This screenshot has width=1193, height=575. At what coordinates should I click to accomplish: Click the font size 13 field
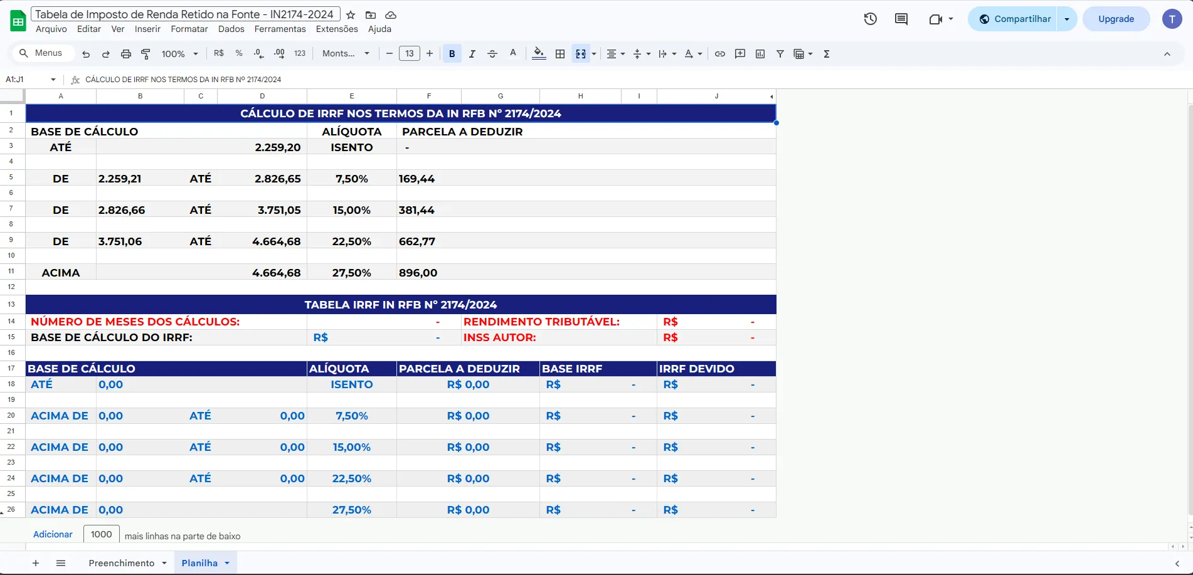point(410,54)
